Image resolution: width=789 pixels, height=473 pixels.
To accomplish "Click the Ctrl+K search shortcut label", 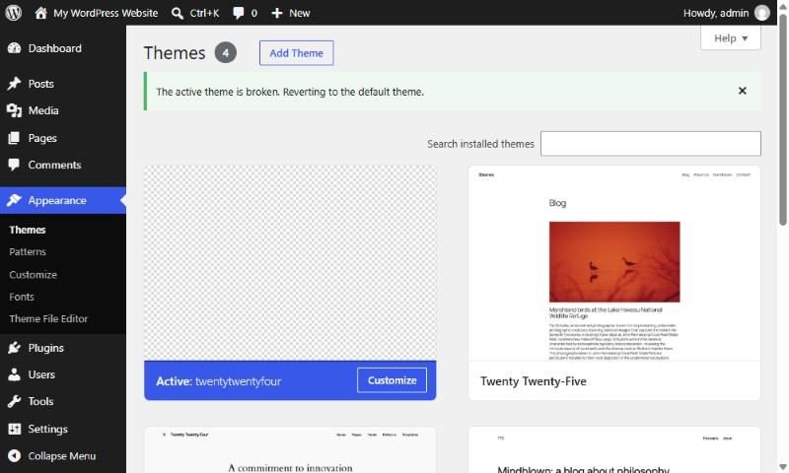I will [204, 13].
